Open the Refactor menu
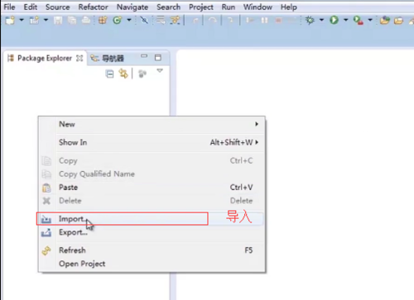Screen dimensions: 414x300 pyautogui.click(x=93, y=7)
